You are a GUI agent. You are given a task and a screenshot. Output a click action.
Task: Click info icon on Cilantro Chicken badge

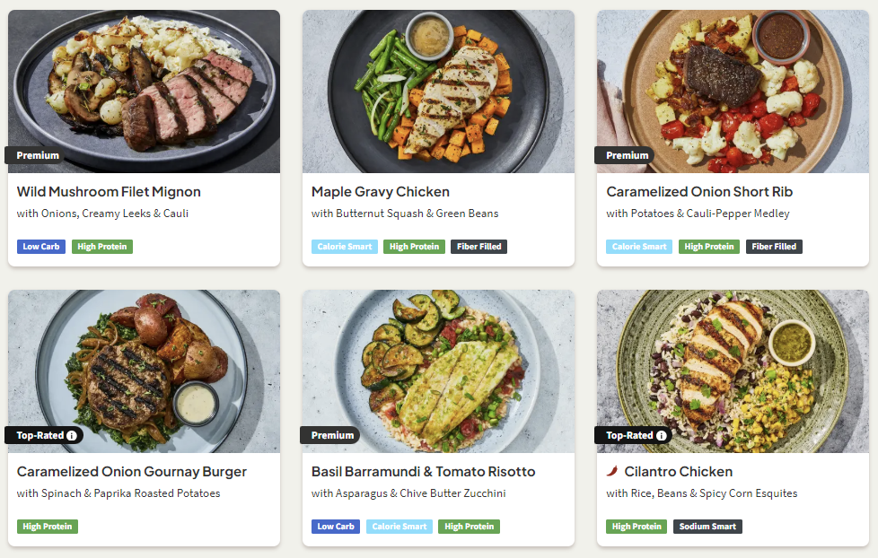pyautogui.click(x=662, y=435)
